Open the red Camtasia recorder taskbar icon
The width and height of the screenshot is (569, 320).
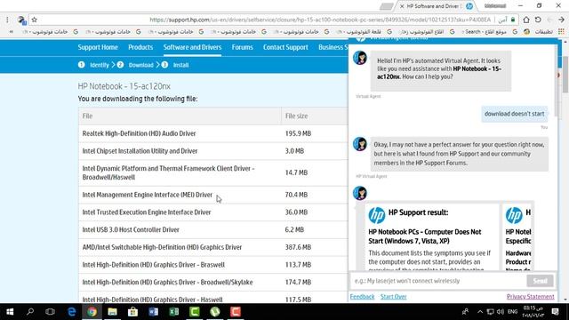click(236, 312)
